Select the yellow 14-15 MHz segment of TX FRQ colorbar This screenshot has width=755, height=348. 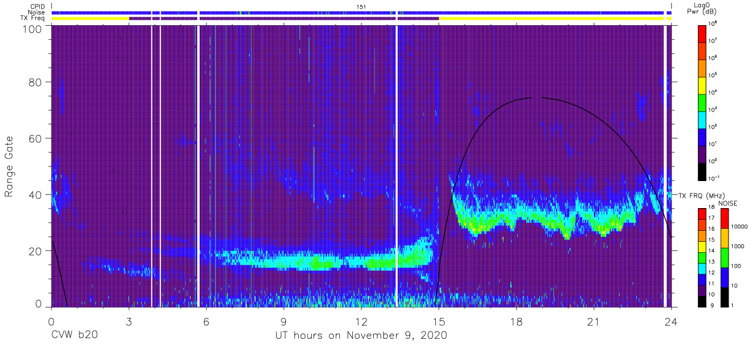[702, 247]
